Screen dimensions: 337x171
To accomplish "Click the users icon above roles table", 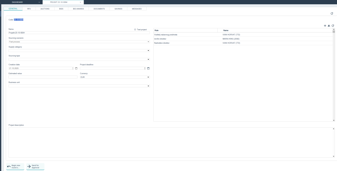I will click(x=329, y=26).
